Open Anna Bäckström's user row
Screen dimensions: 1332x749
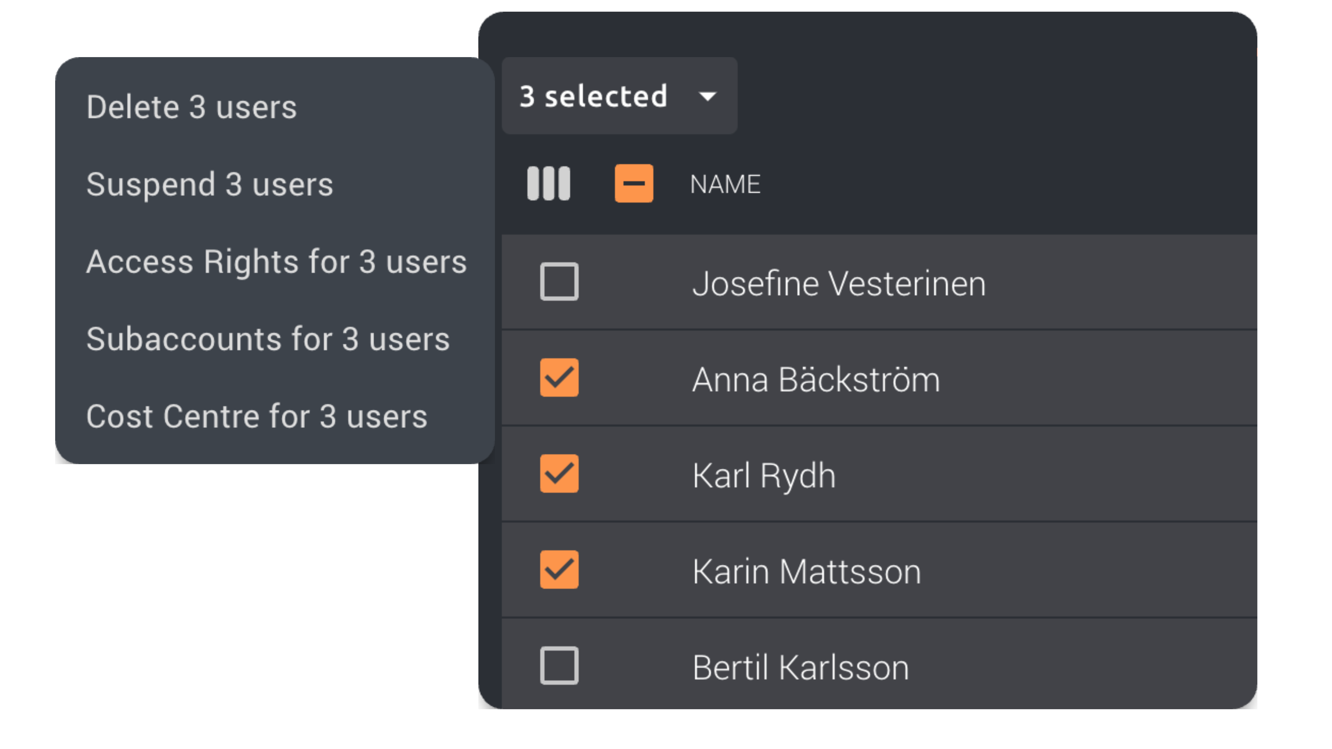(x=816, y=380)
